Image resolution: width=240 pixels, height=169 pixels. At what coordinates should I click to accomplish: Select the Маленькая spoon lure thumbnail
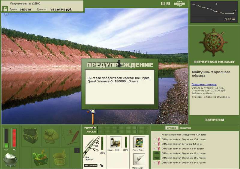[139, 159]
